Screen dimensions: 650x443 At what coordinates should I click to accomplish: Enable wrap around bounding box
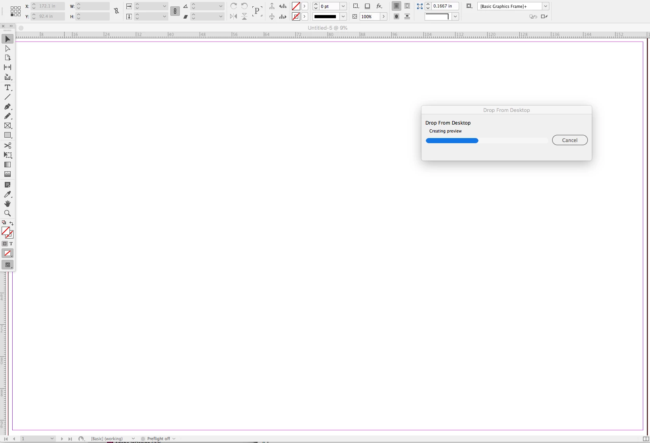coord(407,6)
